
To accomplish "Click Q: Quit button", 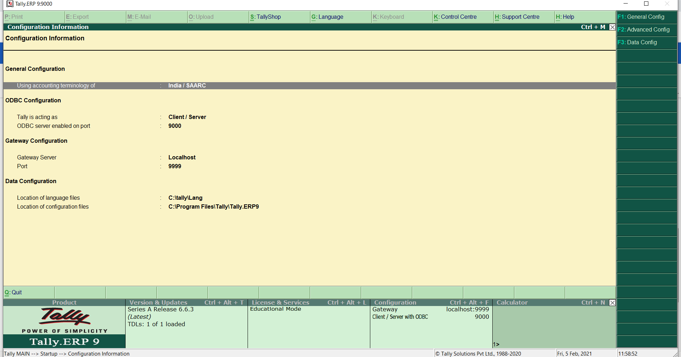I will point(29,293).
